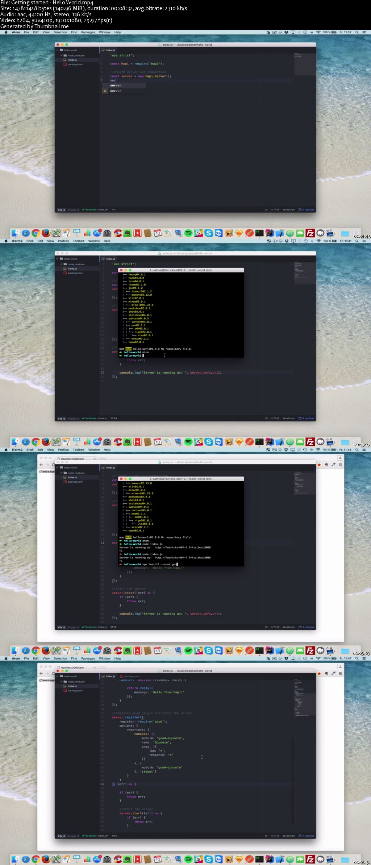371x865 pixels.
Task: Open Find menu in the 11:47 menu bar
Action: click(x=74, y=658)
